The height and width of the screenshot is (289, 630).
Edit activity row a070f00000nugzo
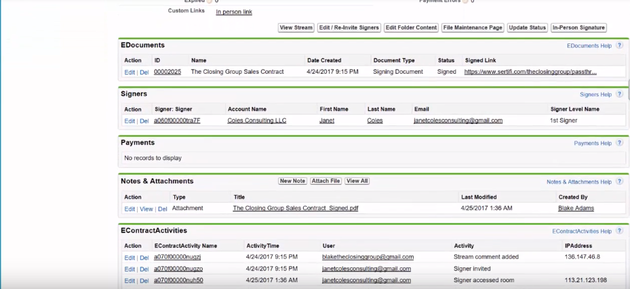pyautogui.click(x=130, y=269)
